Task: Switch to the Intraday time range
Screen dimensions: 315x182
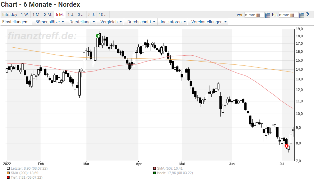Action: [10, 15]
